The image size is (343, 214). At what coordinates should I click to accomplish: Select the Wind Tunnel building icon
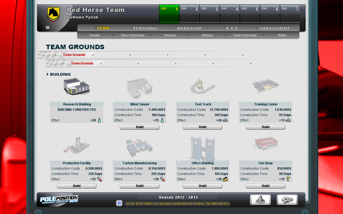coord(140,88)
